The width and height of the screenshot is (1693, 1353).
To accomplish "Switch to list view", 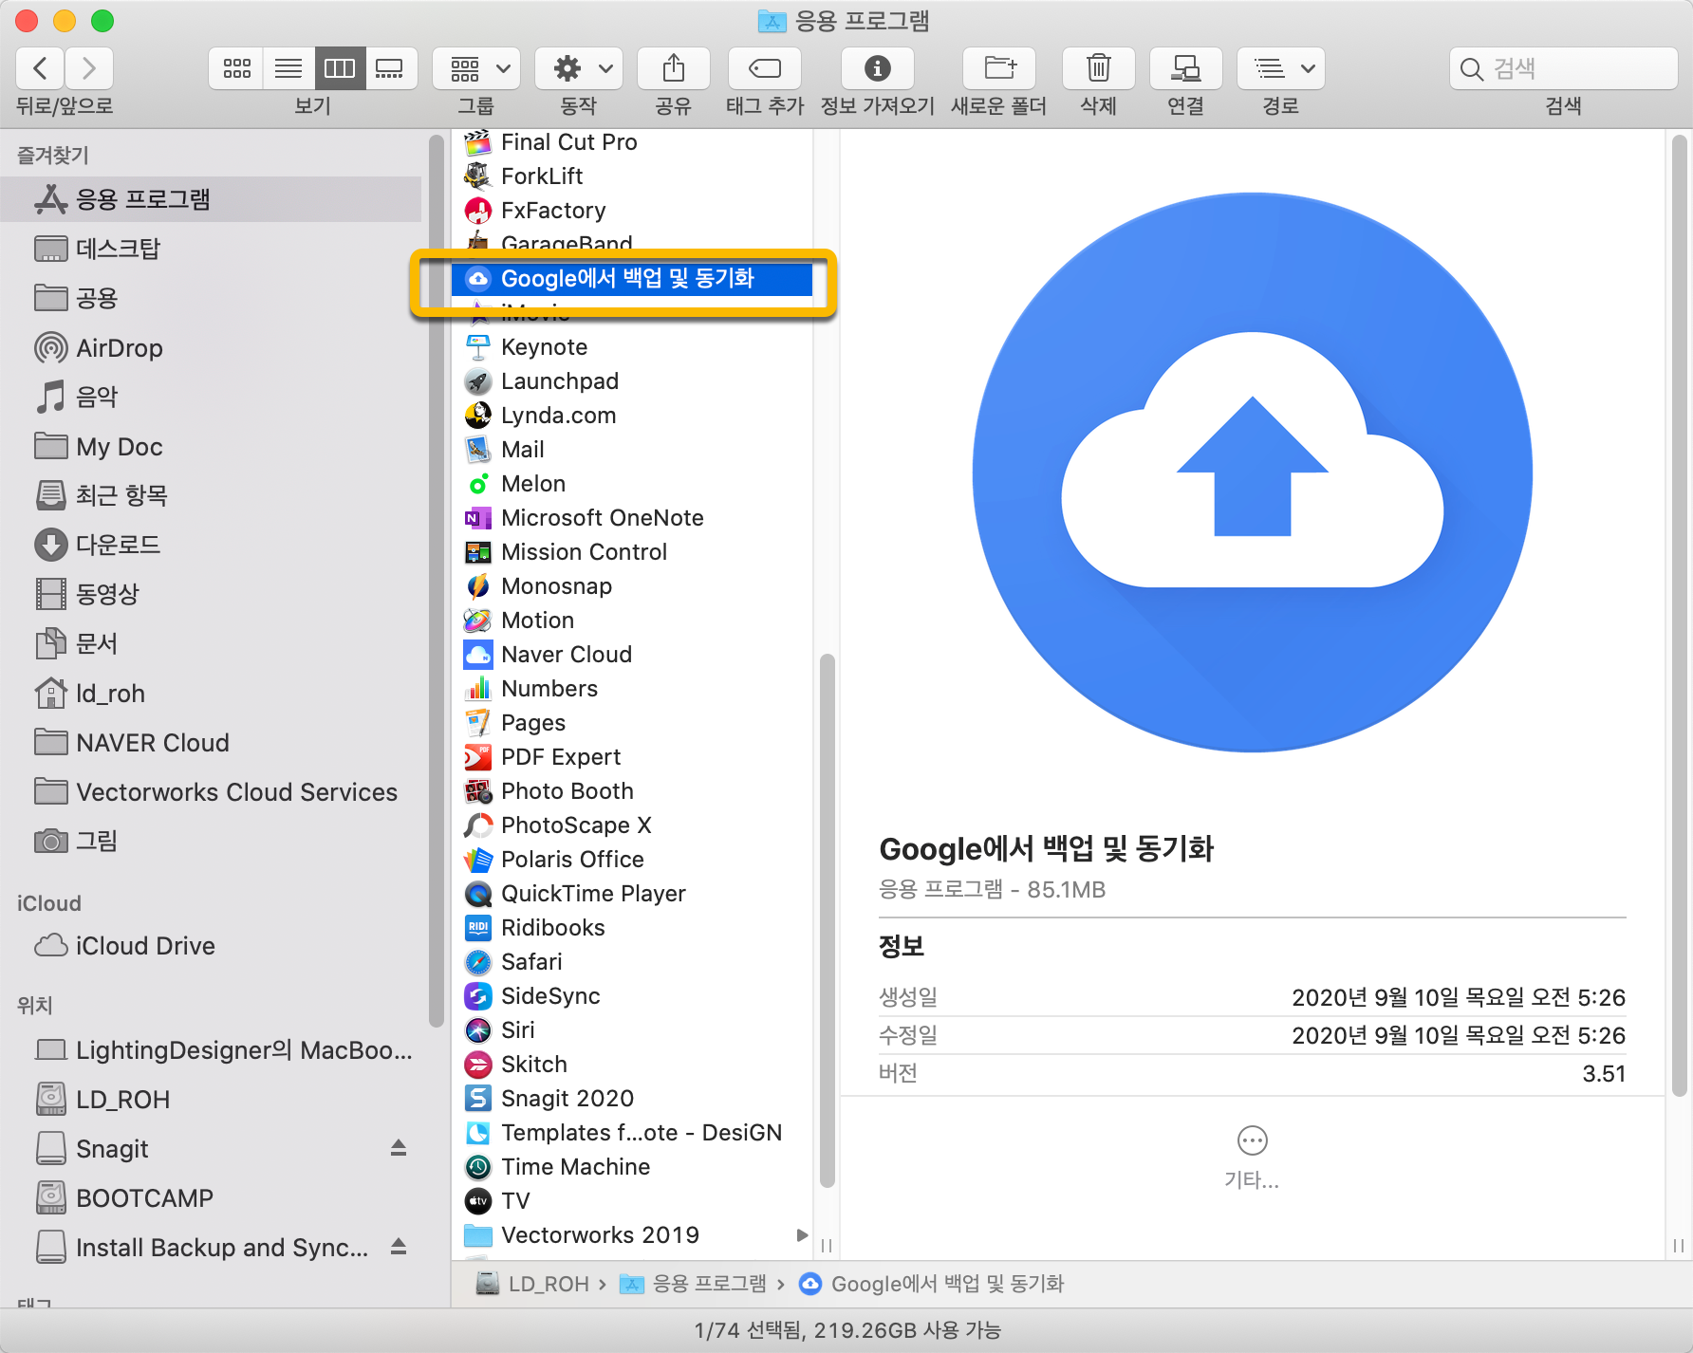I will pyautogui.click(x=288, y=68).
